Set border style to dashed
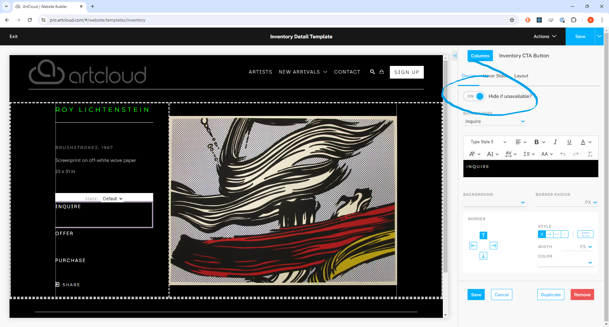This screenshot has height=327, width=609. coord(557,234)
